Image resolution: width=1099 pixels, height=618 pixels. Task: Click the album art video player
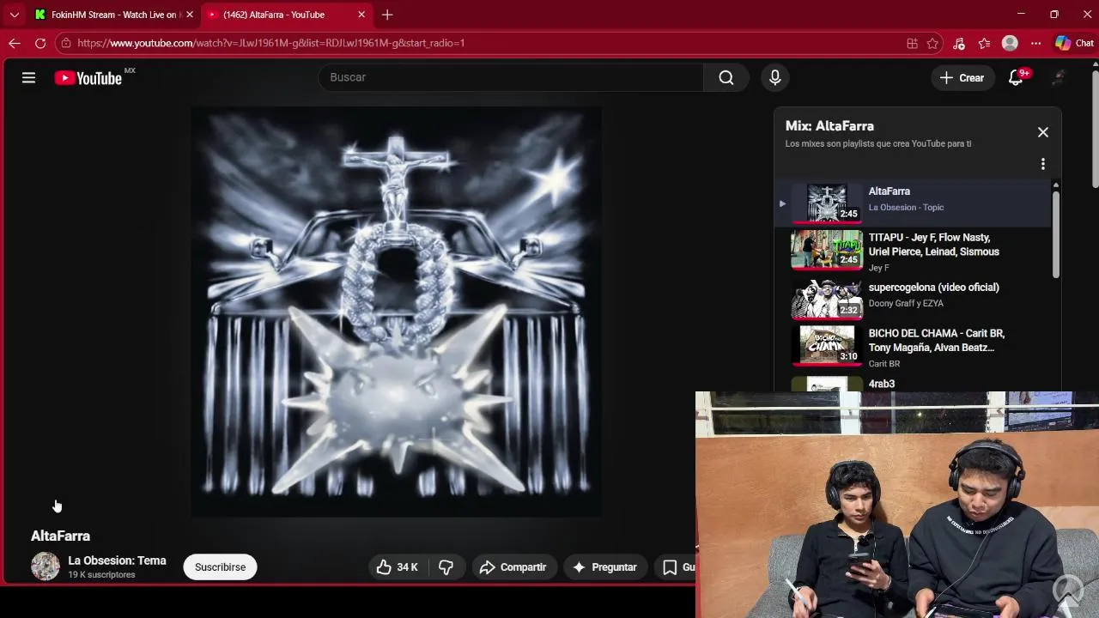point(396,312)
